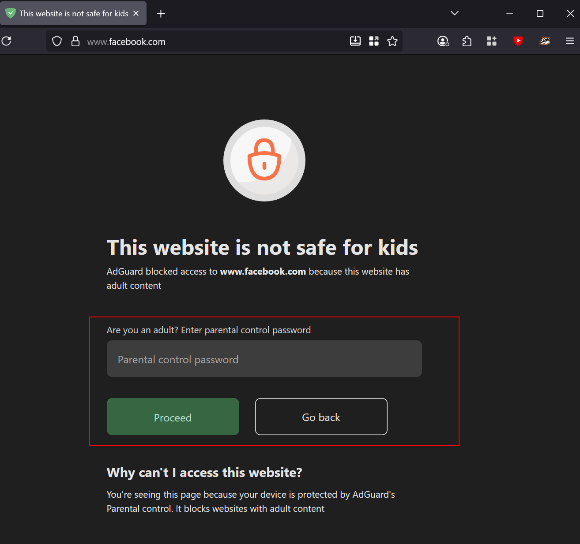Click the www.facebook.com bold link text

pos(263,272)
